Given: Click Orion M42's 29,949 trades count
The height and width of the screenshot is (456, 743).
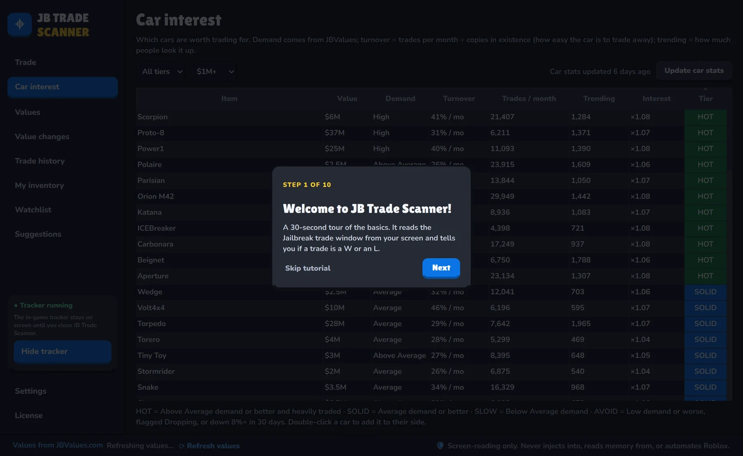Looking at the screenshot, I should click(x=502, y=196).
